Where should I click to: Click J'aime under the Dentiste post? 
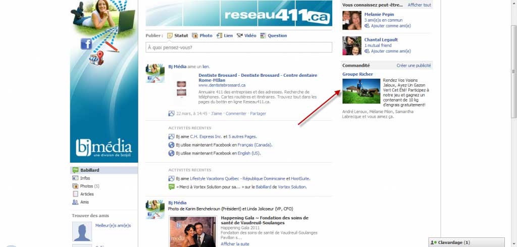(x=216, y=114)
